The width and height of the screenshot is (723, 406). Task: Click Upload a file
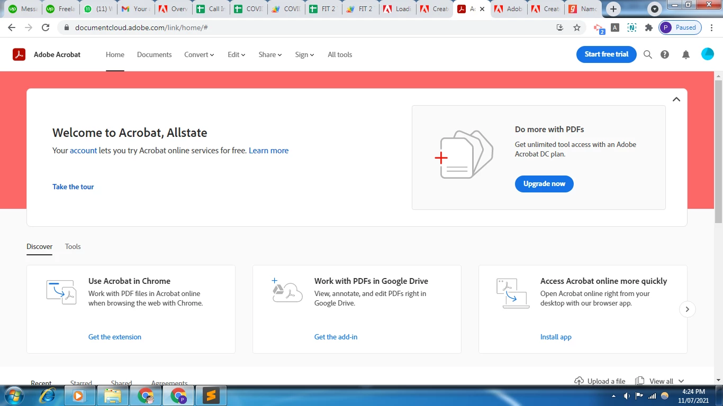point(600,381)
